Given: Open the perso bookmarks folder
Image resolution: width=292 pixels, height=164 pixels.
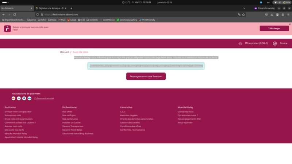Looking at the screenshot, I should click(32, 20).
